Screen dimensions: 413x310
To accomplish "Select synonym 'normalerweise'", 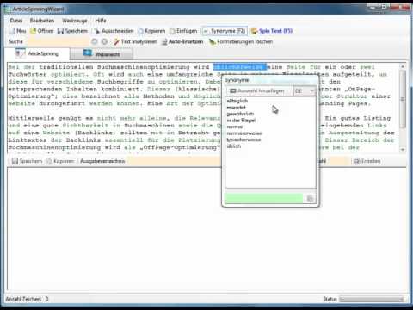I will [x=244, y=133].
